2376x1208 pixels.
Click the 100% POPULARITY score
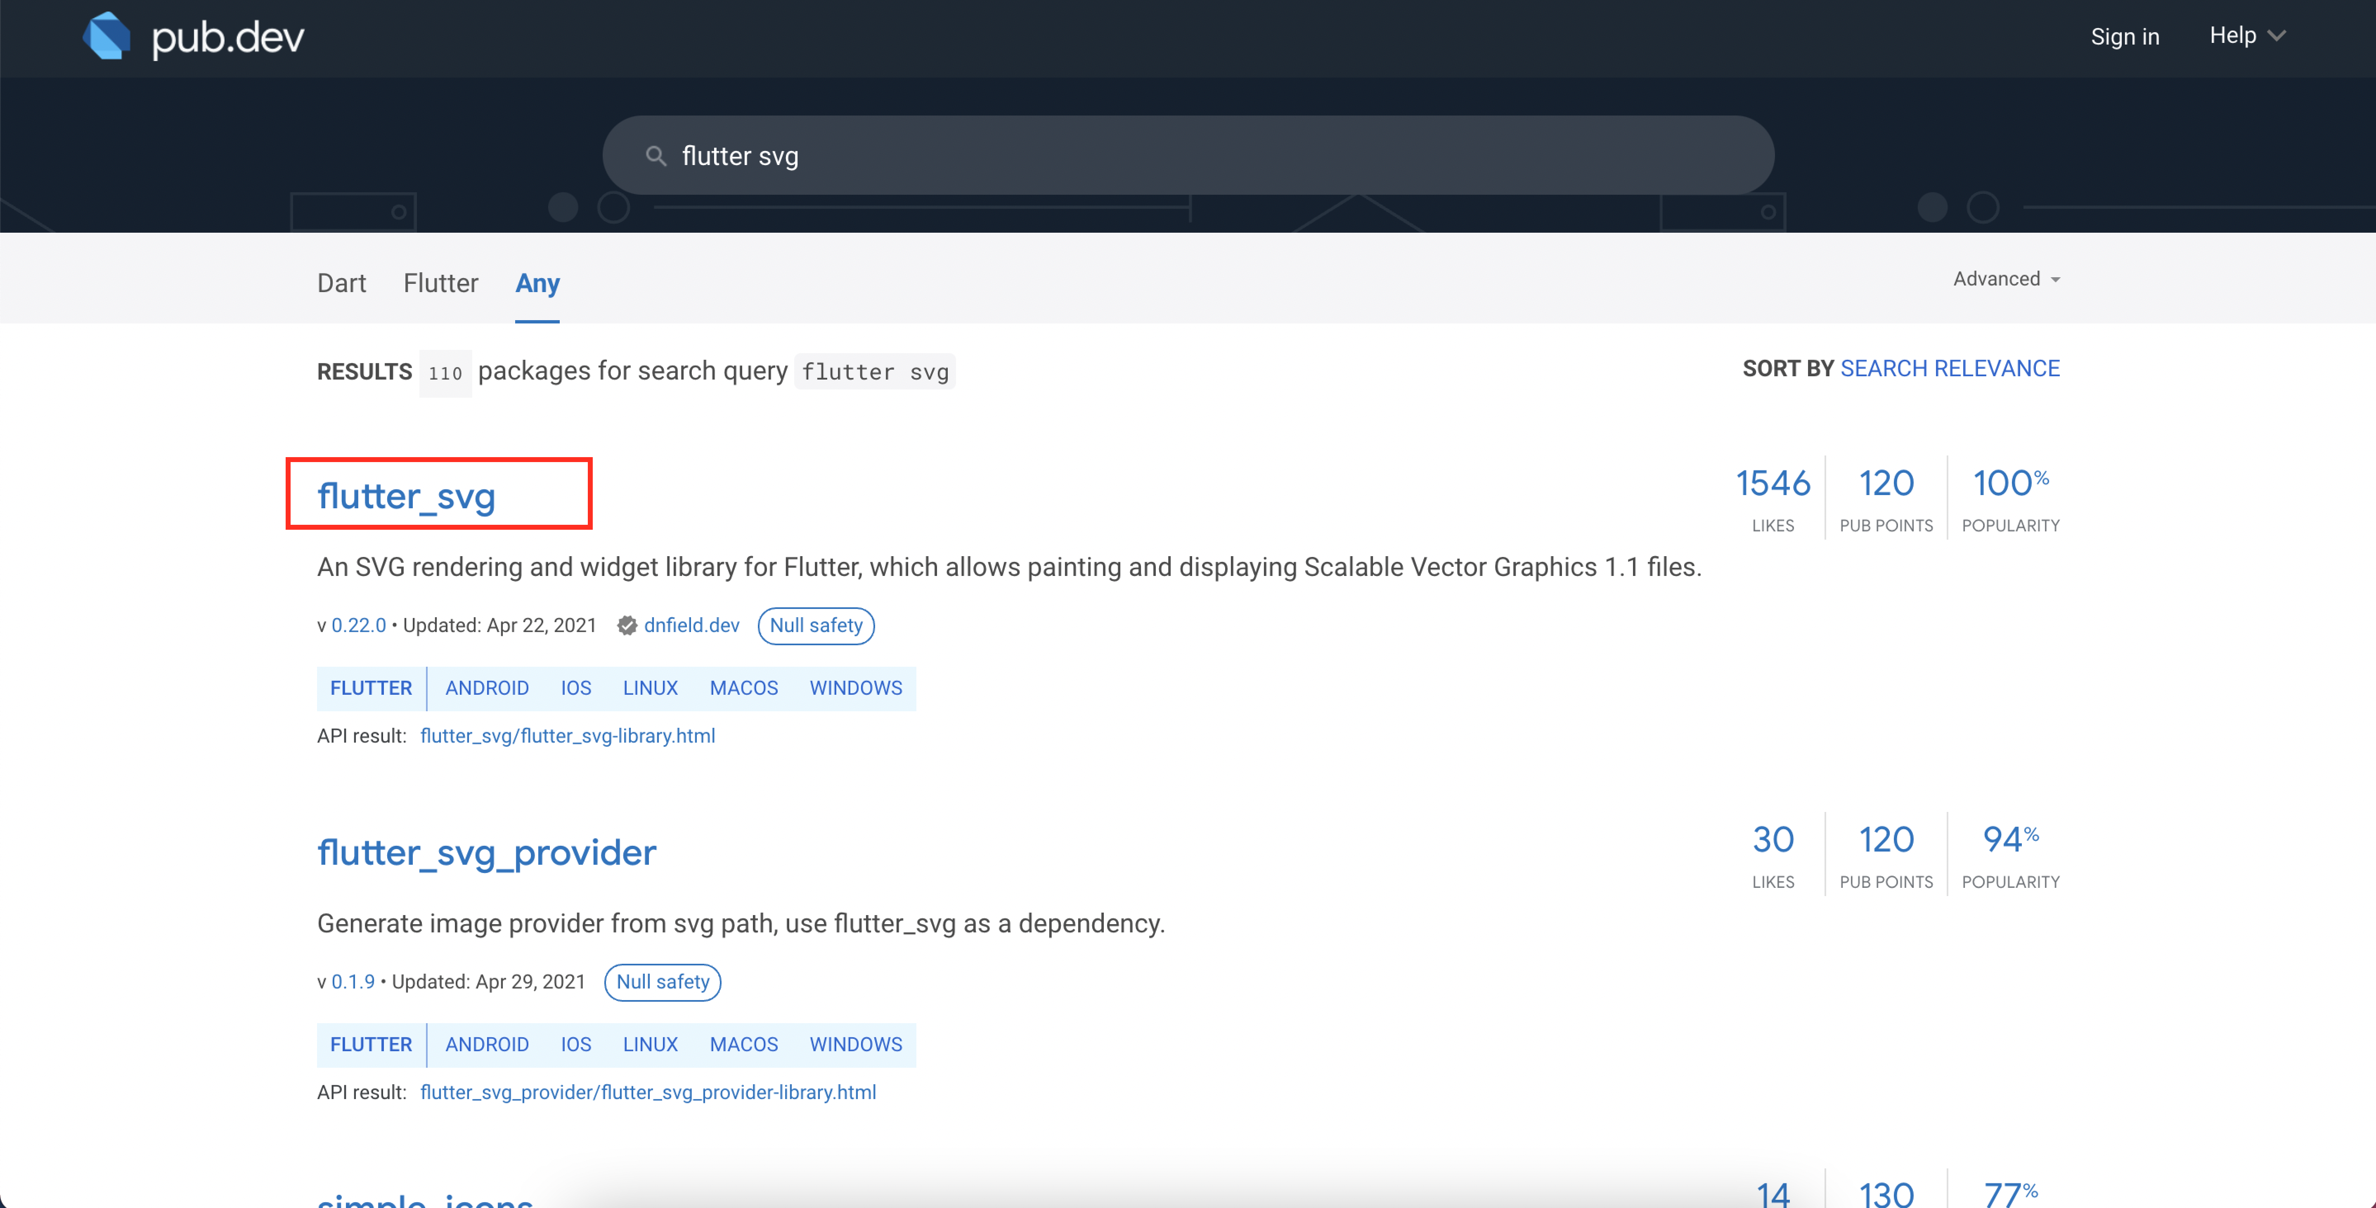[2011, 499]
